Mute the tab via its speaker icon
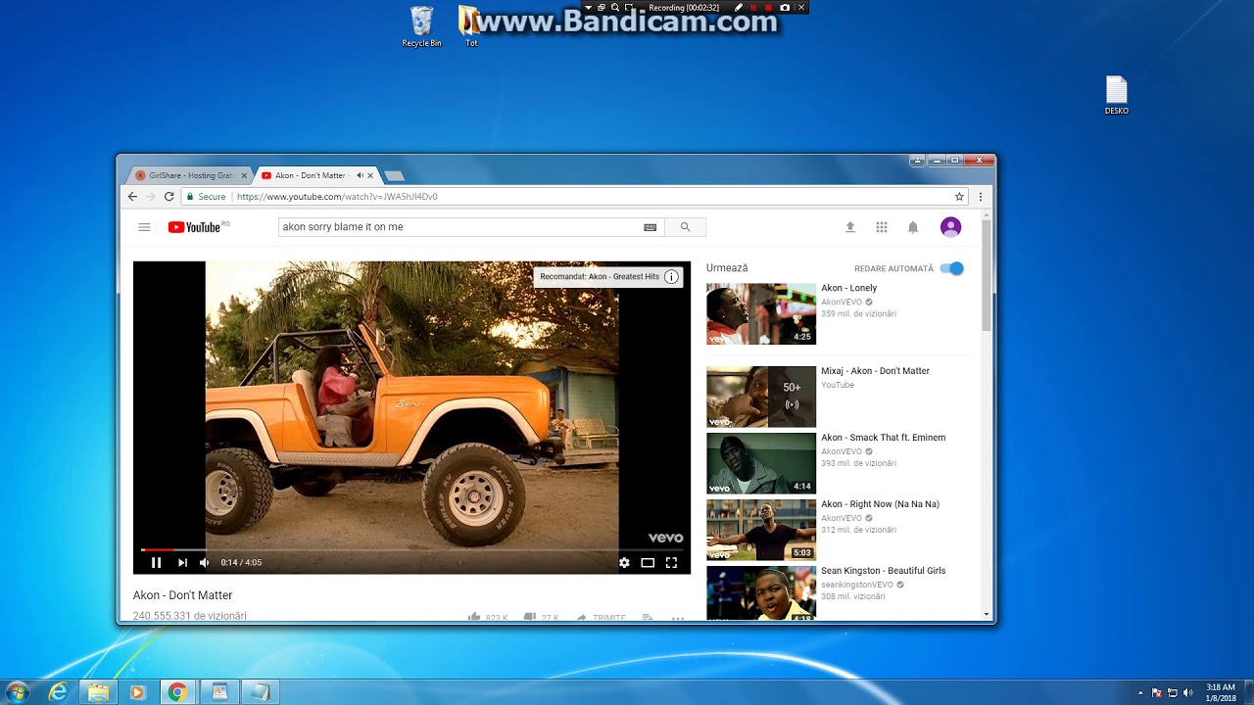 tap(360, 176)
